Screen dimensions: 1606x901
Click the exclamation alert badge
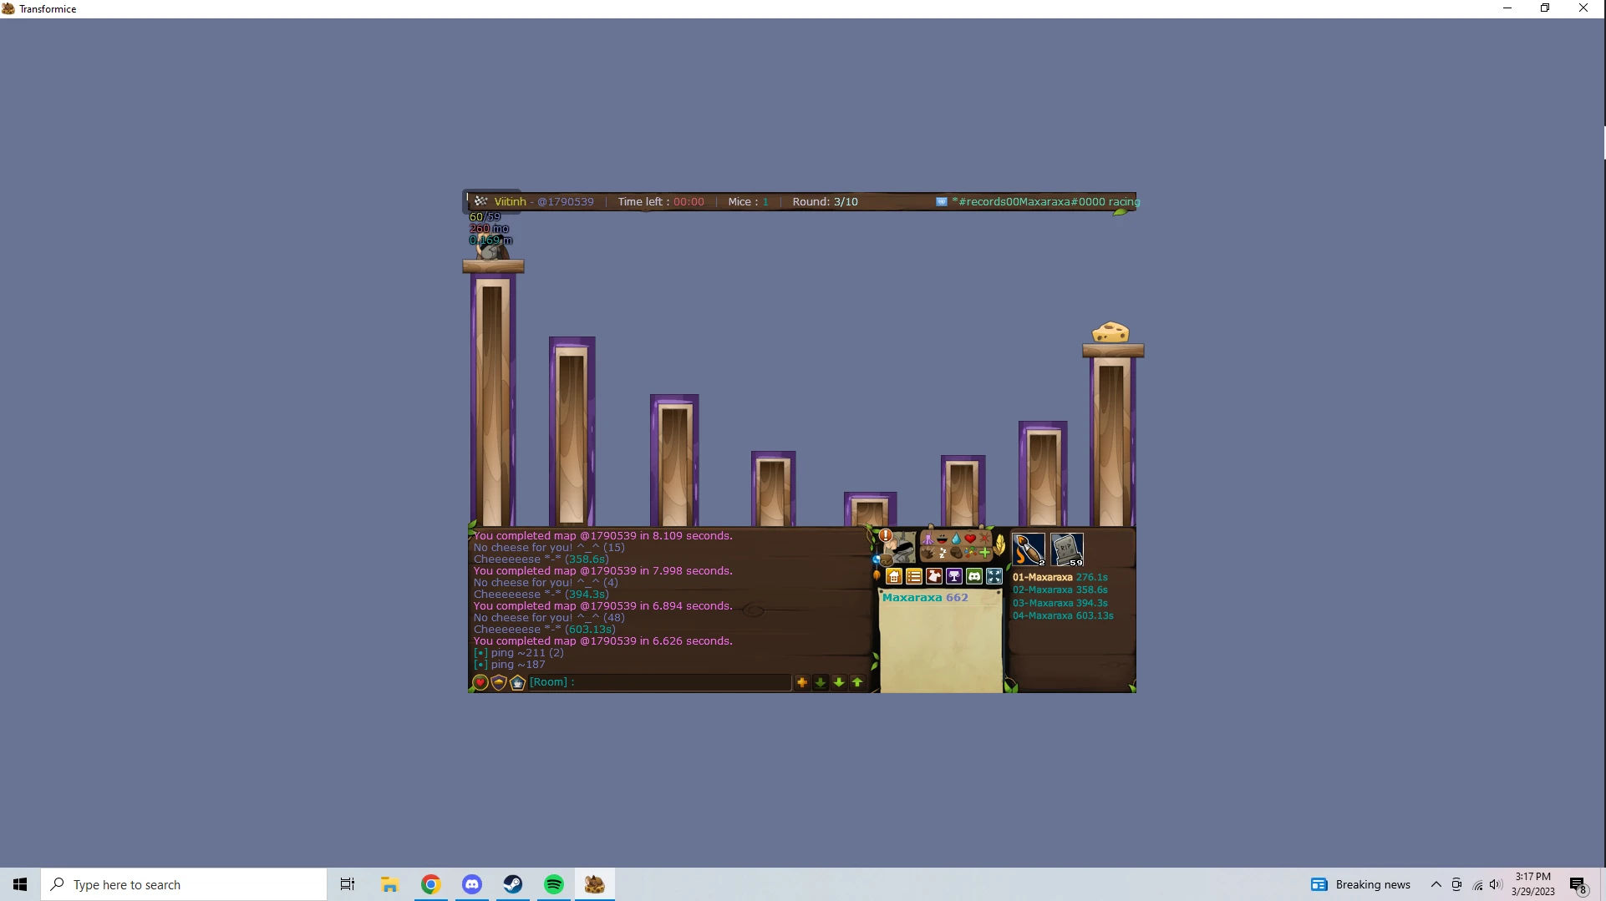click(x=886, y=536)
